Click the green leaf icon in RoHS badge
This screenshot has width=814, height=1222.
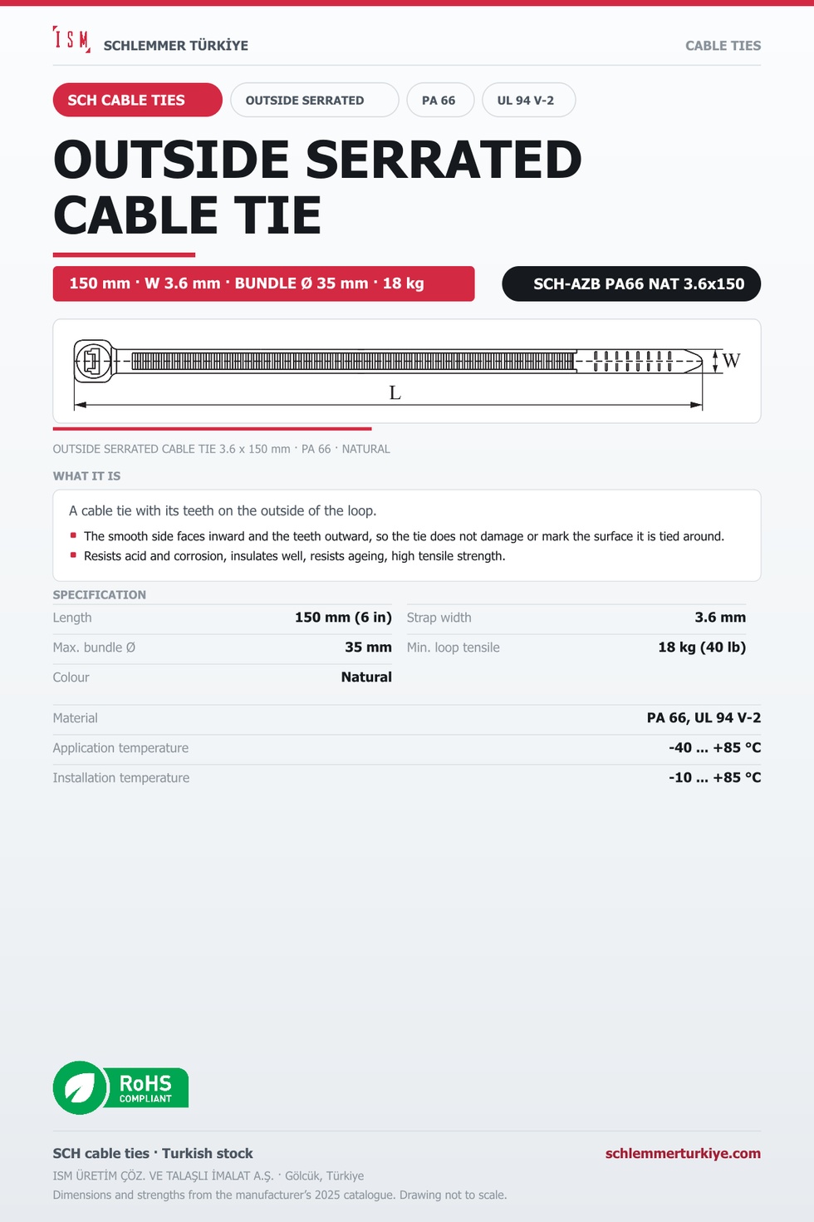coord(81,1087)
